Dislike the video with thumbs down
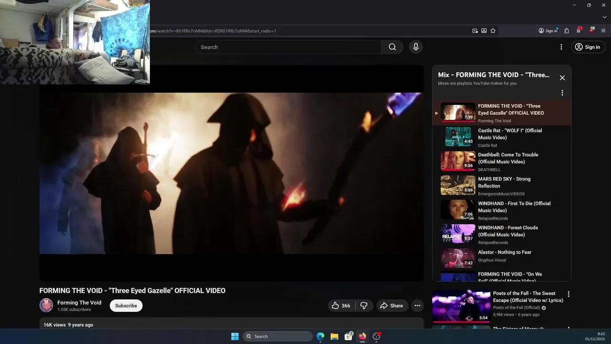 click(364, 306)
